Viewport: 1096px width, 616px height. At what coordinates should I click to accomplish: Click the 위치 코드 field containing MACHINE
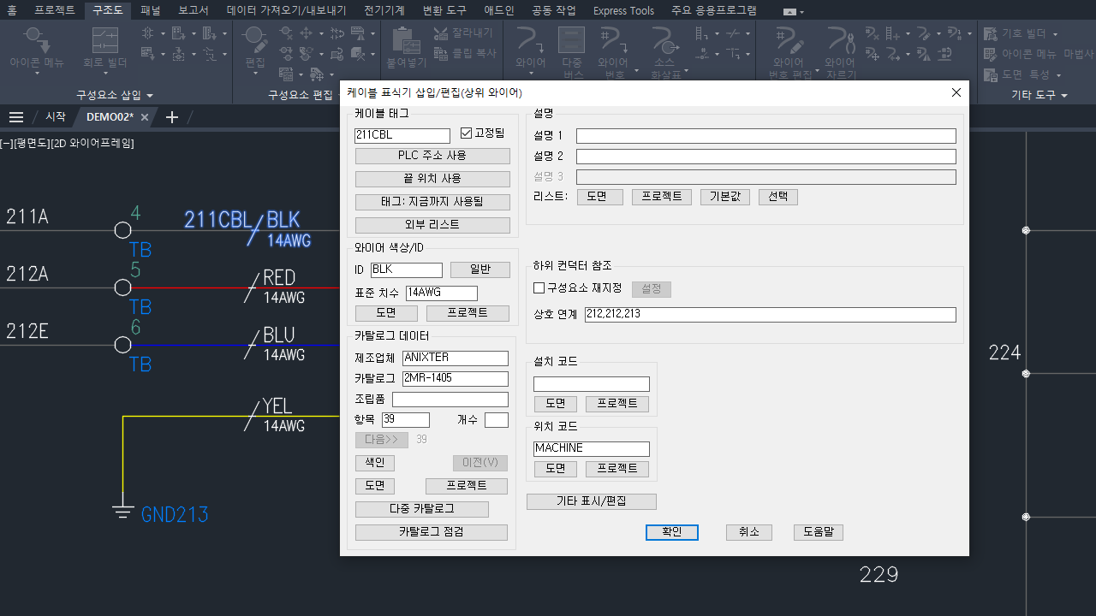click(x=592, y=448)
